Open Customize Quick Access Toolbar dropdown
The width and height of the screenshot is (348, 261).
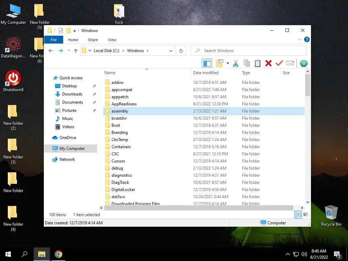coord(74,31)
